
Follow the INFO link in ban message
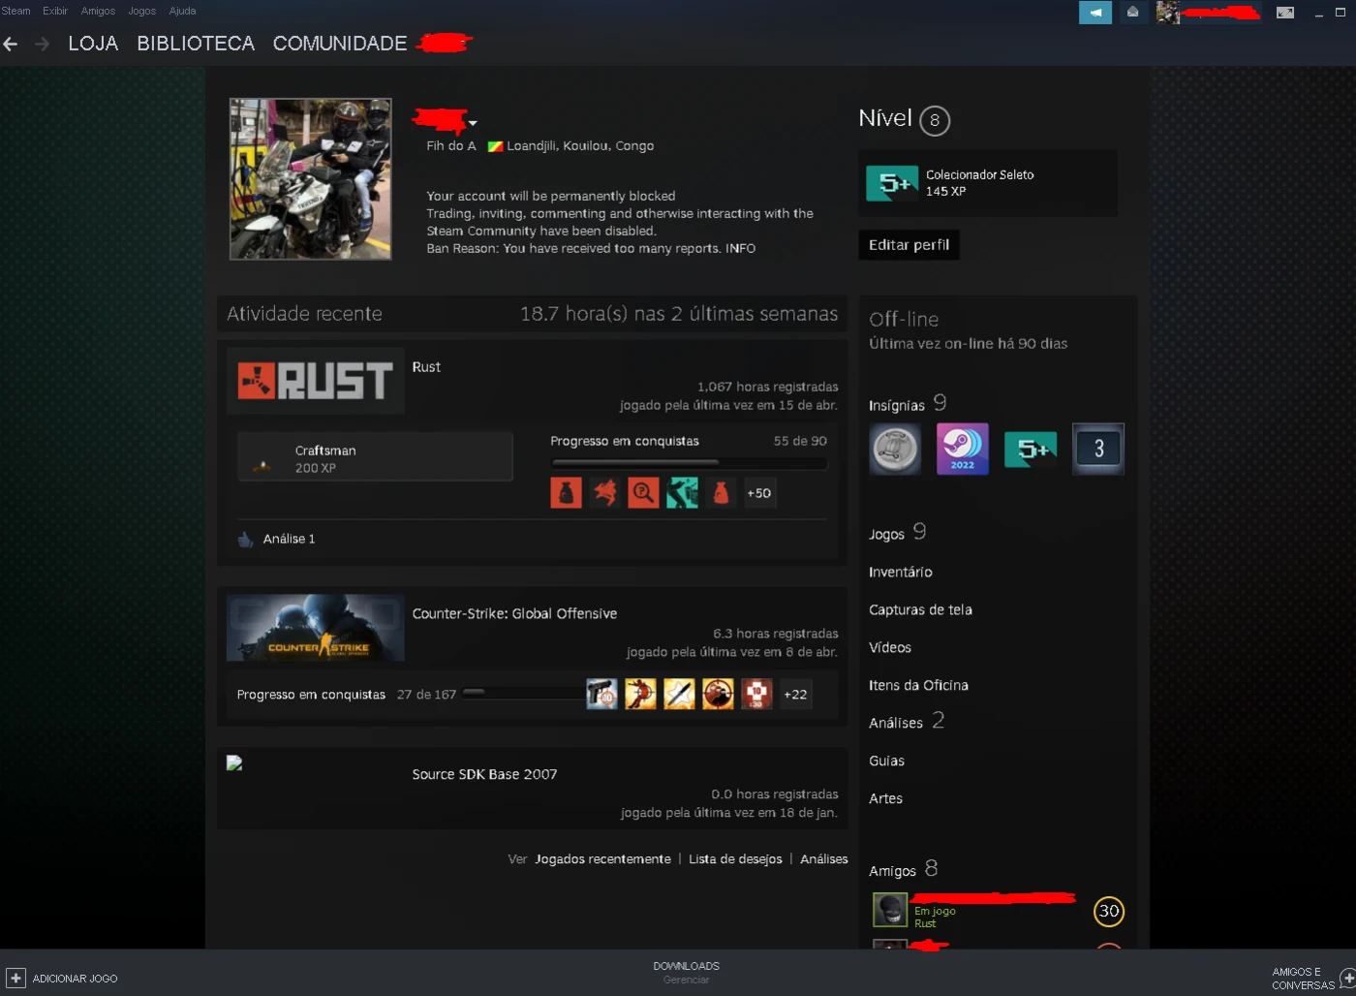[740, 249]
